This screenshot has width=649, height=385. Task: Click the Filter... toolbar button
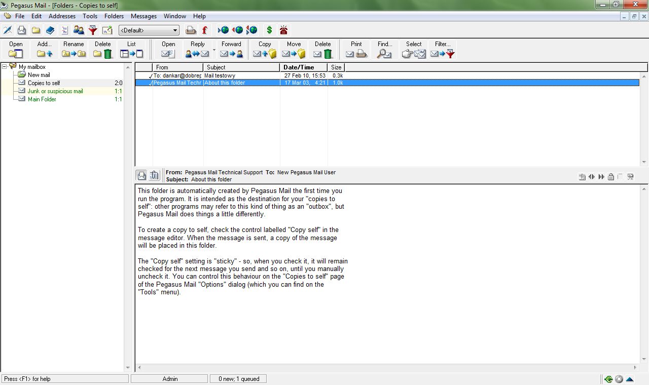click(443, 50)
